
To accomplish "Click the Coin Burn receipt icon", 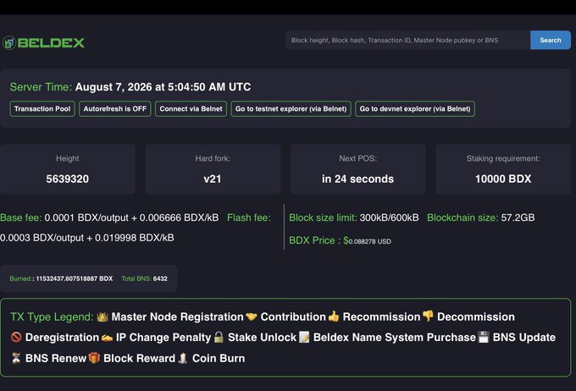I will [x=183, y=358].
